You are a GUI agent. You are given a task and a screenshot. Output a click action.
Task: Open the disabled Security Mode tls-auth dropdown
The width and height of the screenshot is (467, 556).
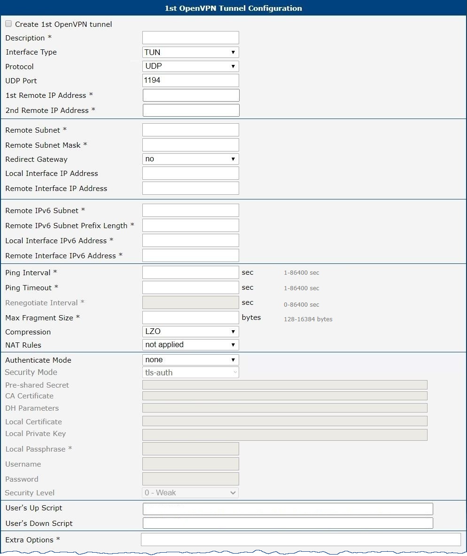click(190, 373)
